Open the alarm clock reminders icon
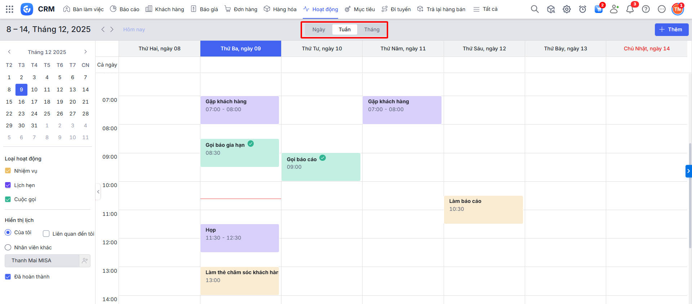The height and width of the screenshot is (304, 692). pyautogui.click(x=582, y=9)
